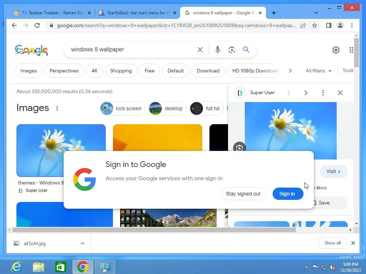Click the blue Sign in button
Viewport: 366px width, 274px height.
point(288,194)
